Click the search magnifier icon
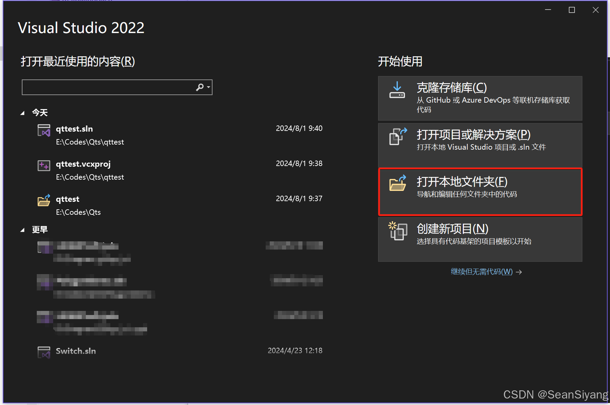This screenshot has width=610, height=405. [200, 87]
